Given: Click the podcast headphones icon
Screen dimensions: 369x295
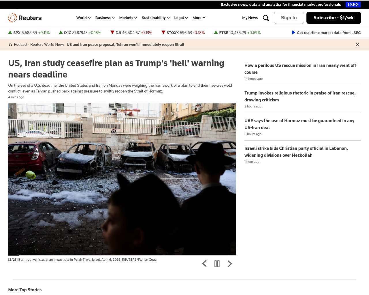Looking at the screenshot, I should [x=10, y=45].
